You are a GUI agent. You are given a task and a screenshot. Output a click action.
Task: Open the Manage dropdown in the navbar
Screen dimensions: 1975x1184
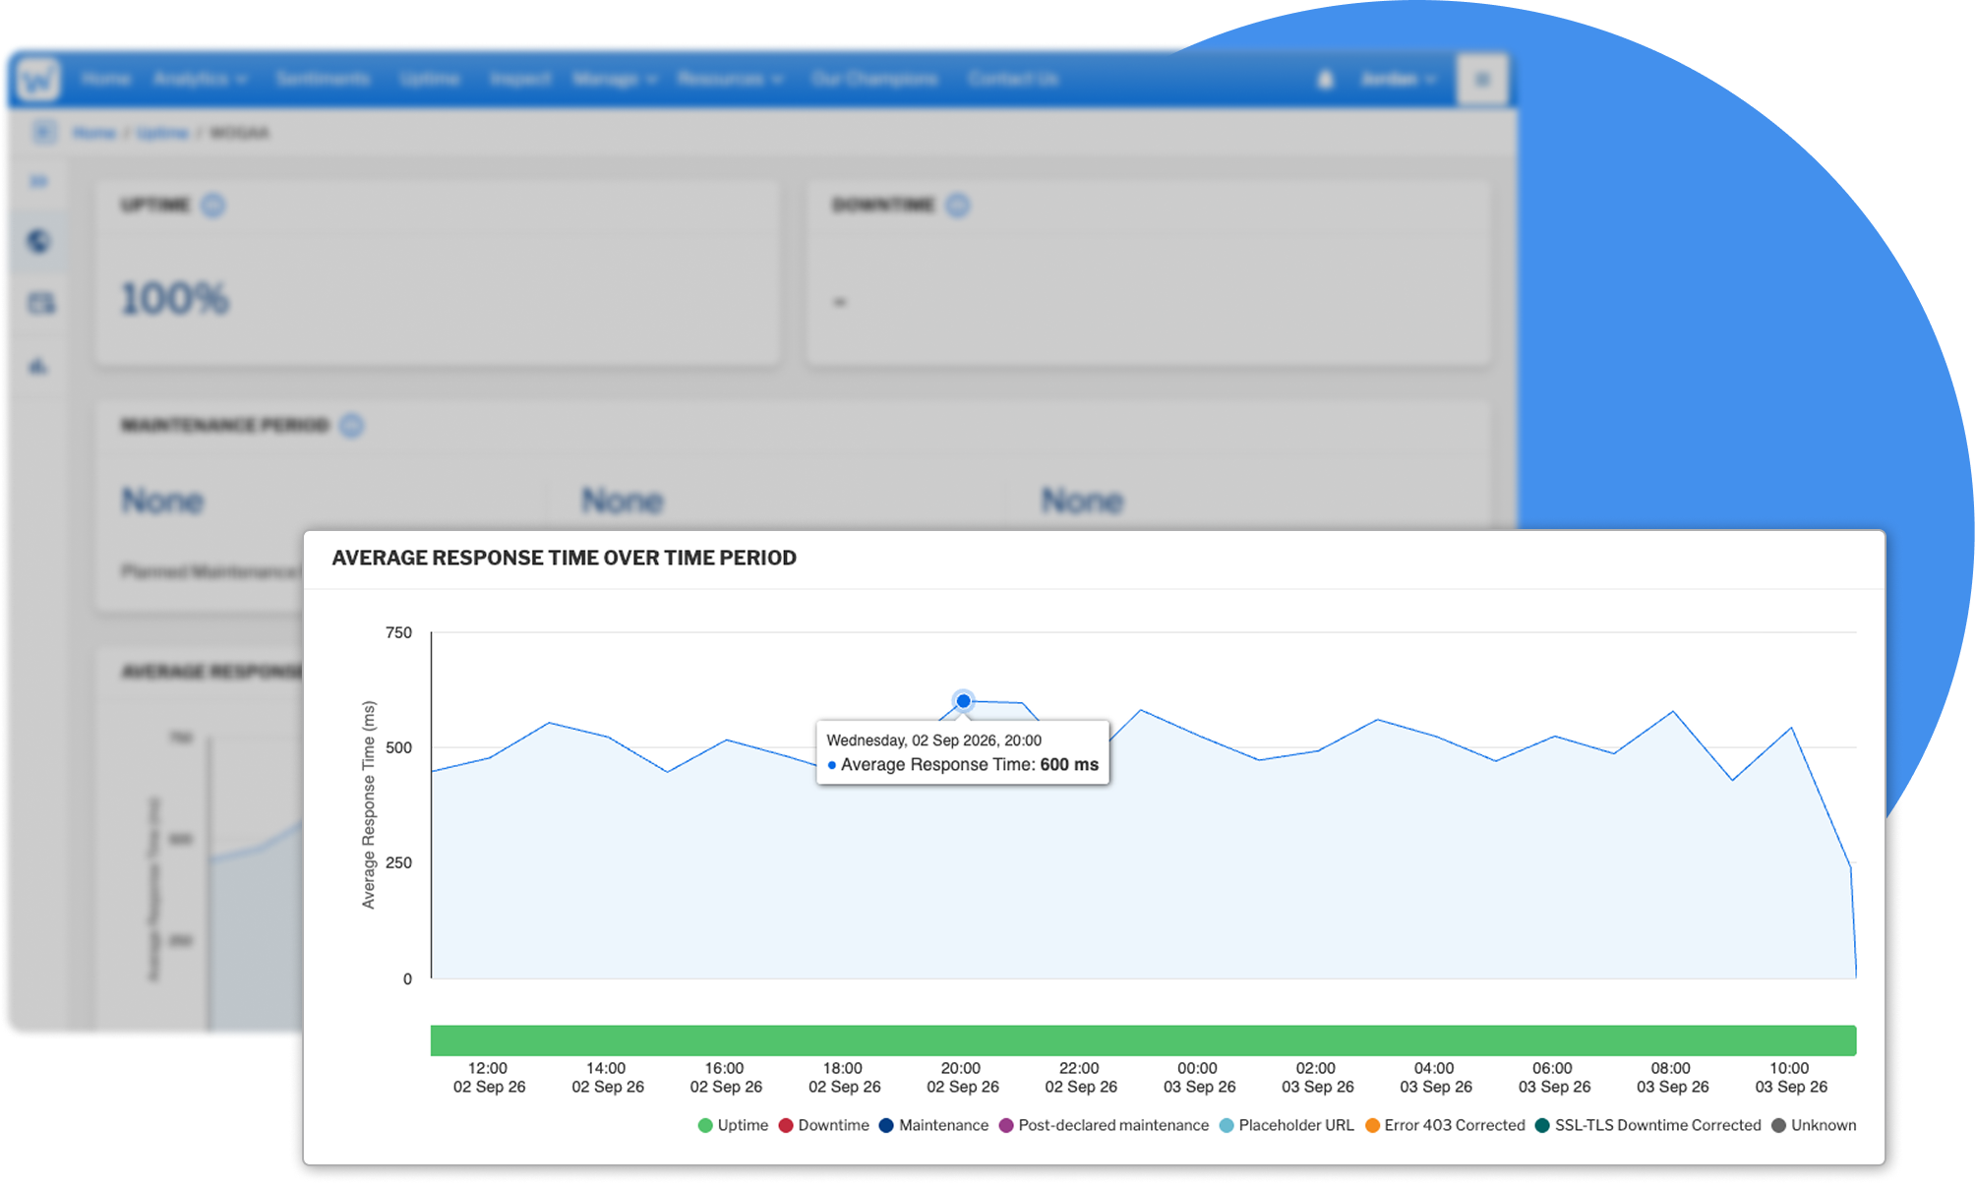pyautogui.click(x=615, y=79)
